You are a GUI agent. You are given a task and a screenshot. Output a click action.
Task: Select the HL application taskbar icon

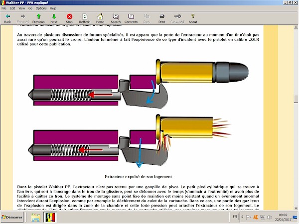tap(50, 218)
